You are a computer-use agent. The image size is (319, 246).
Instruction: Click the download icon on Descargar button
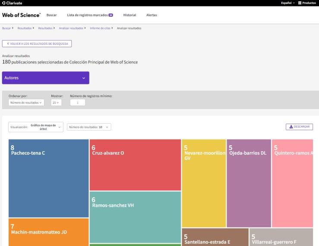(291, 127)
